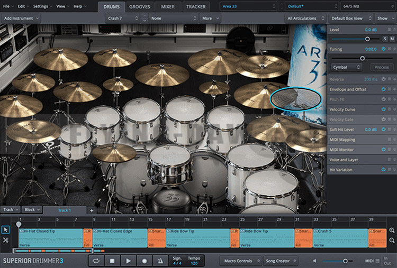The height and width of the screenshot is (268, 397).
Task: Open the All Articulations dropdown
Action: [304, 18]
